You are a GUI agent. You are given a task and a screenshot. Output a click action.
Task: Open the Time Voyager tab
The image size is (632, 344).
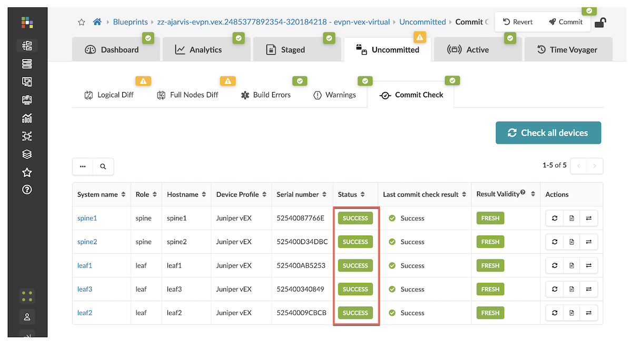tap(568, 49)
